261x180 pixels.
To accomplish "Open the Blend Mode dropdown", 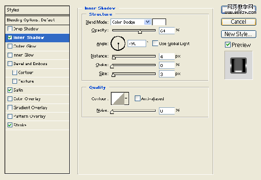I will [131, 22].
